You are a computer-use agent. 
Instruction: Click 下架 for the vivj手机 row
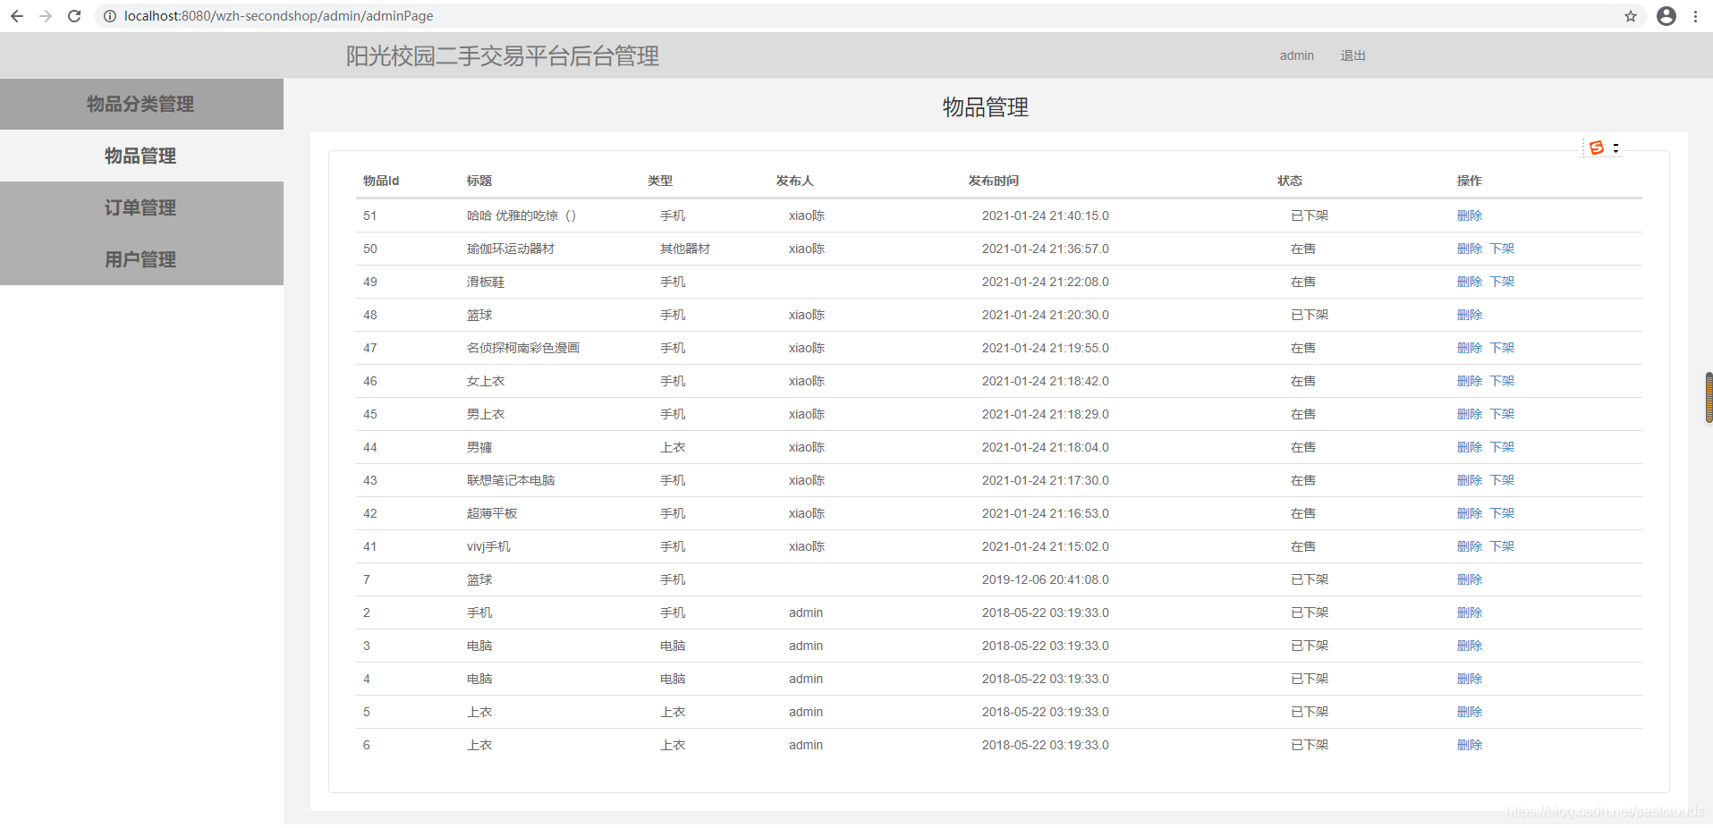coord(1502,546)
